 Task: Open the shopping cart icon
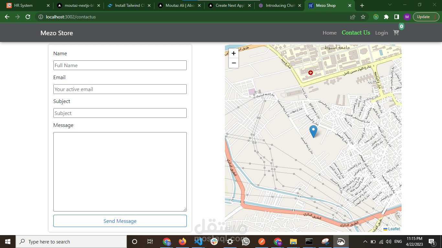pos(396,33)
